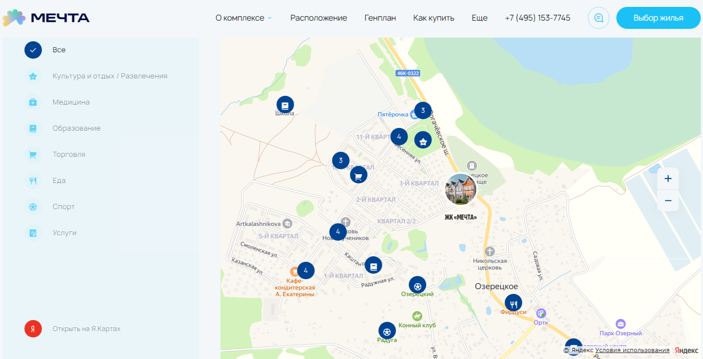703x359 pixels.
Task: Go to the Генплан page
Action: [x=380, y=18]
